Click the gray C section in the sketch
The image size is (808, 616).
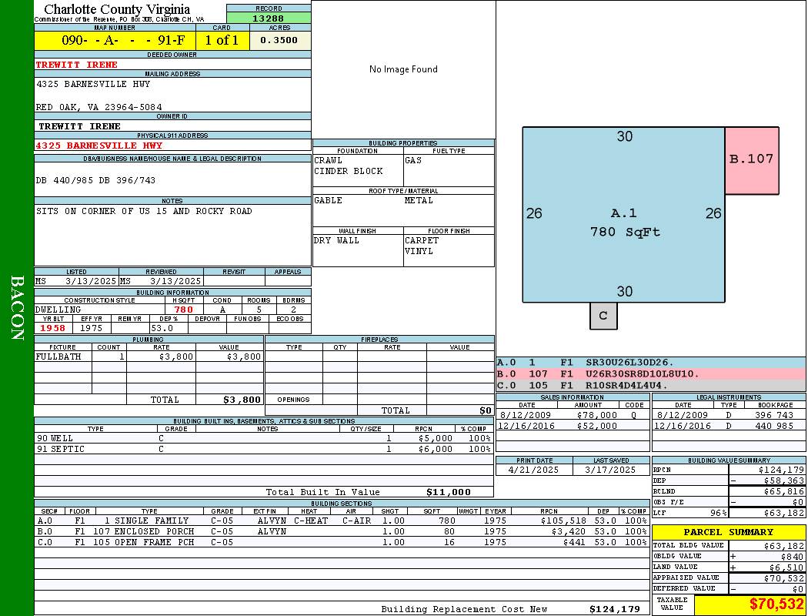pyautogui.click(x=603, y=316)
